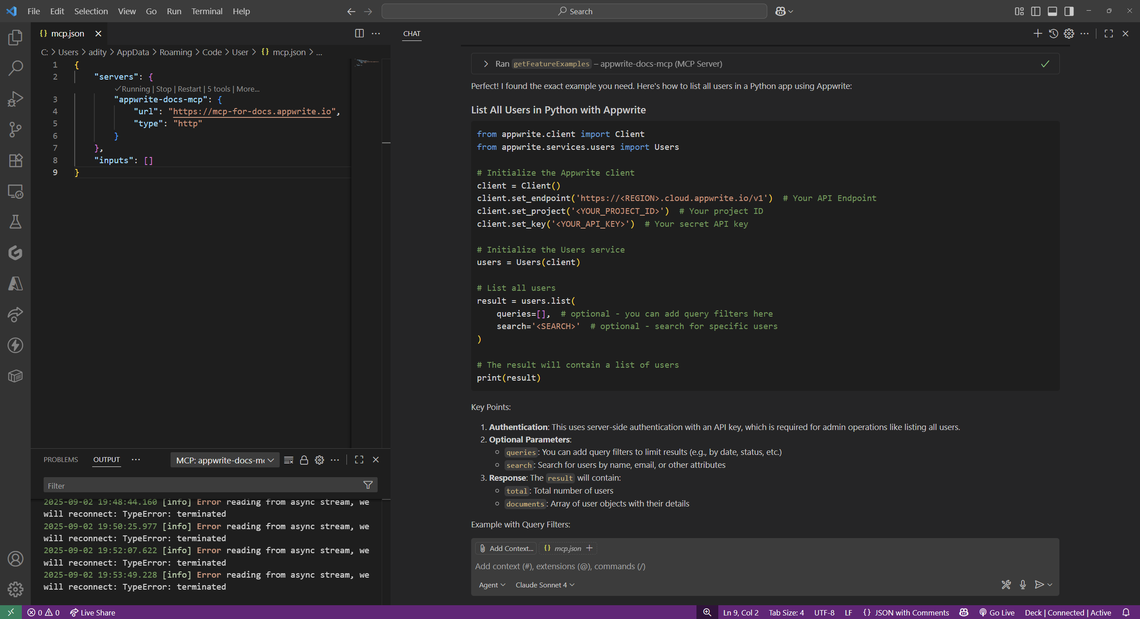Image resolution: width=1140 pixels, height=619 pixels.
Task: Open the Azure view in activity bar
Action: [x=16, y=284]
